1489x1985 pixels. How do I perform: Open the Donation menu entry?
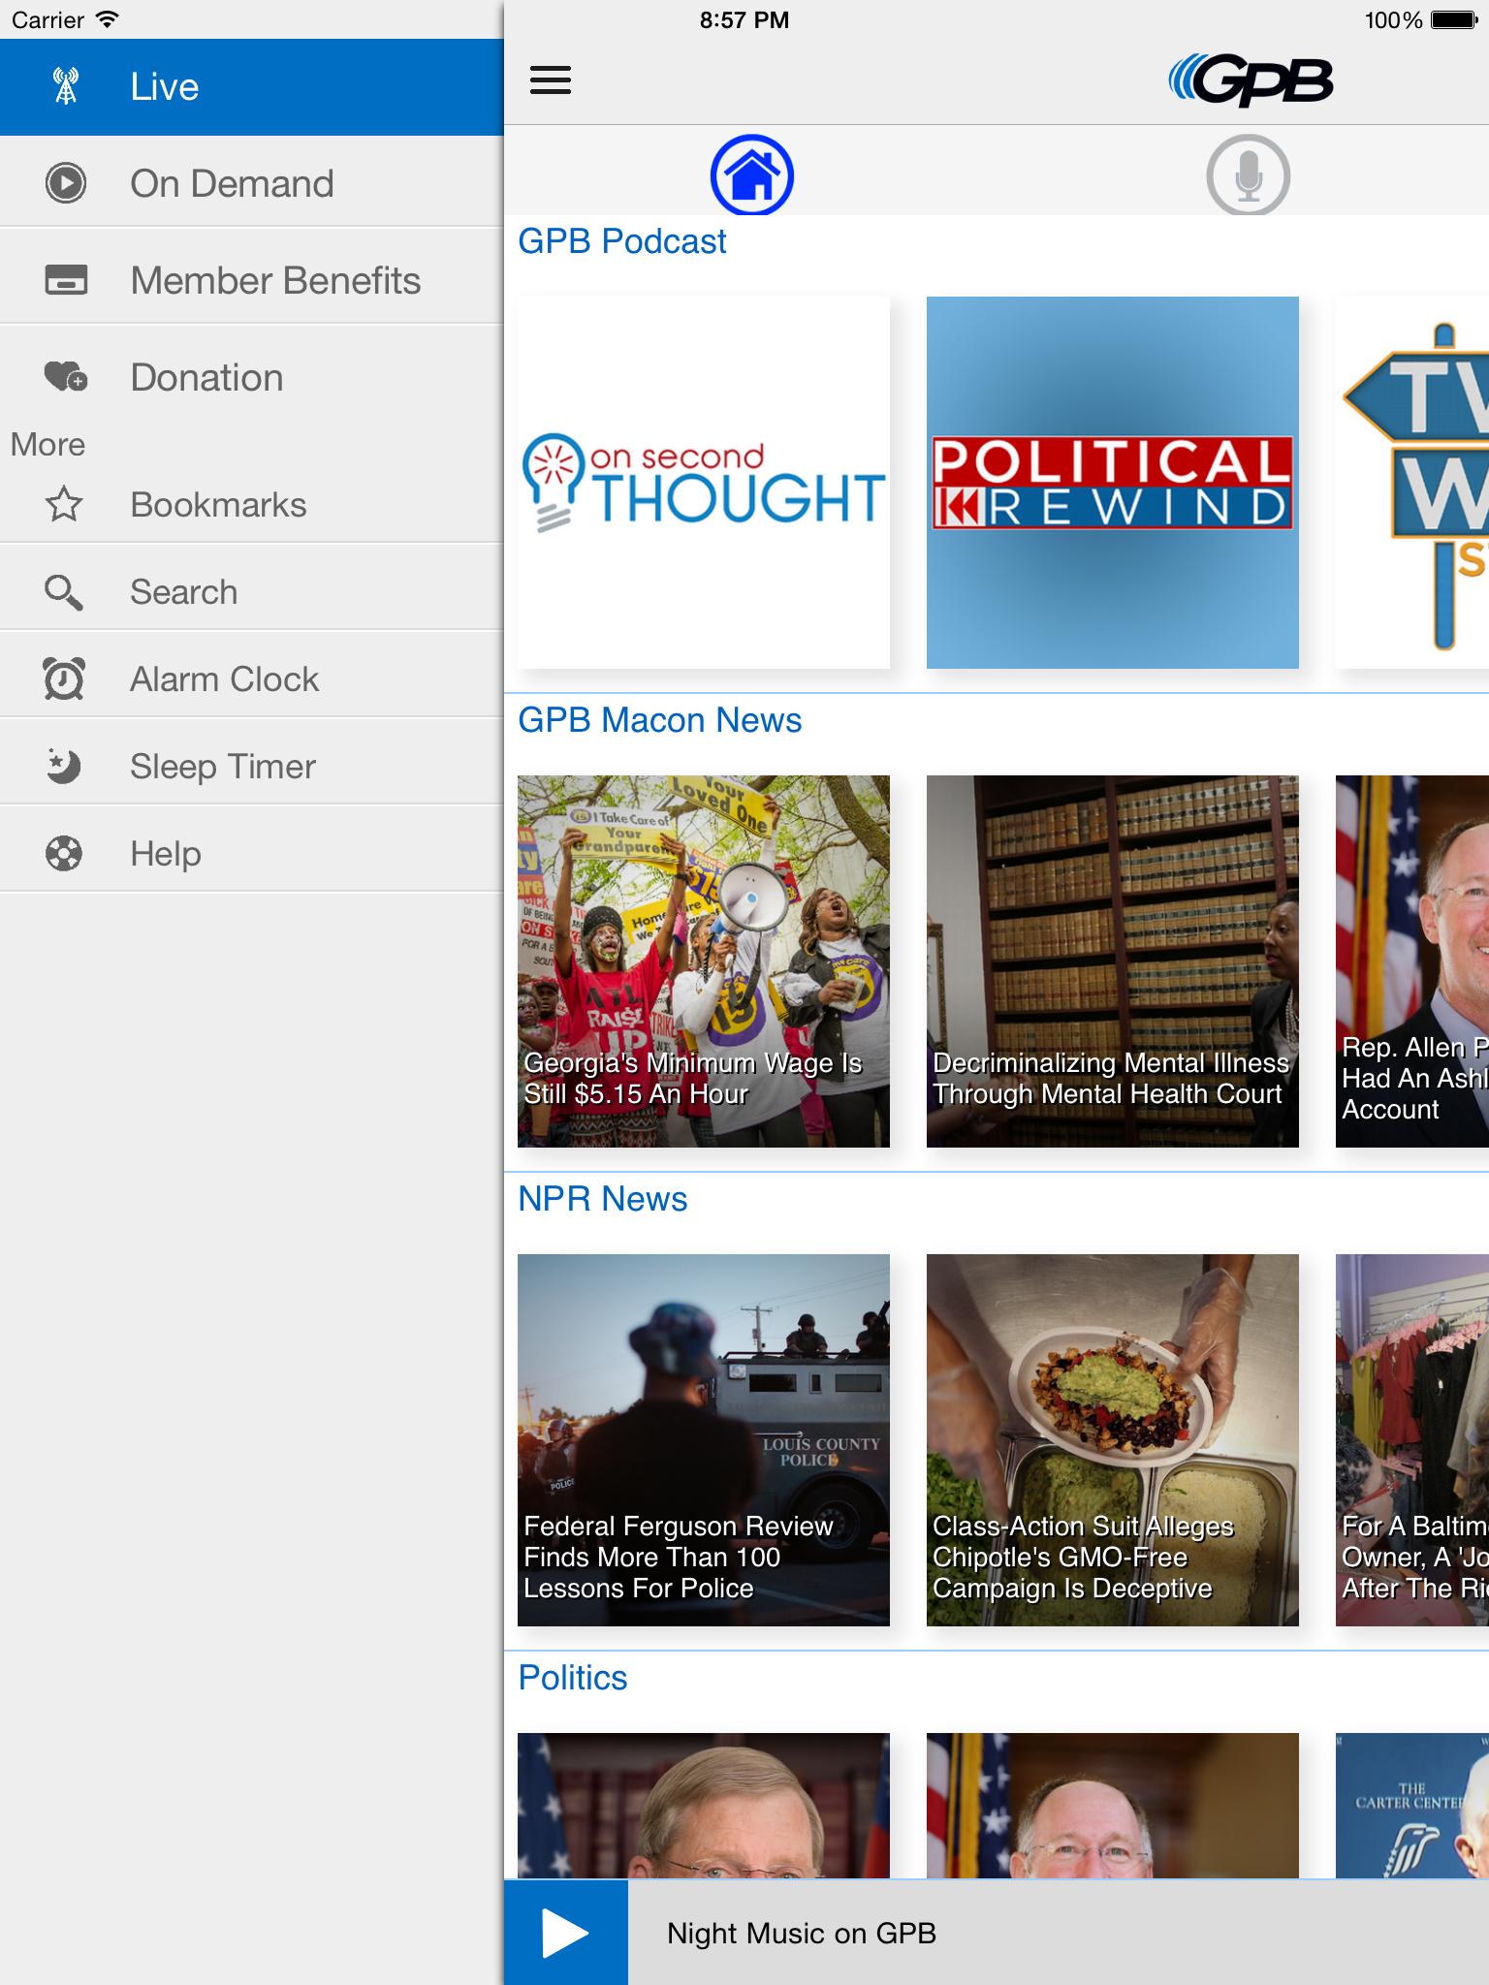tap(252, 377)
